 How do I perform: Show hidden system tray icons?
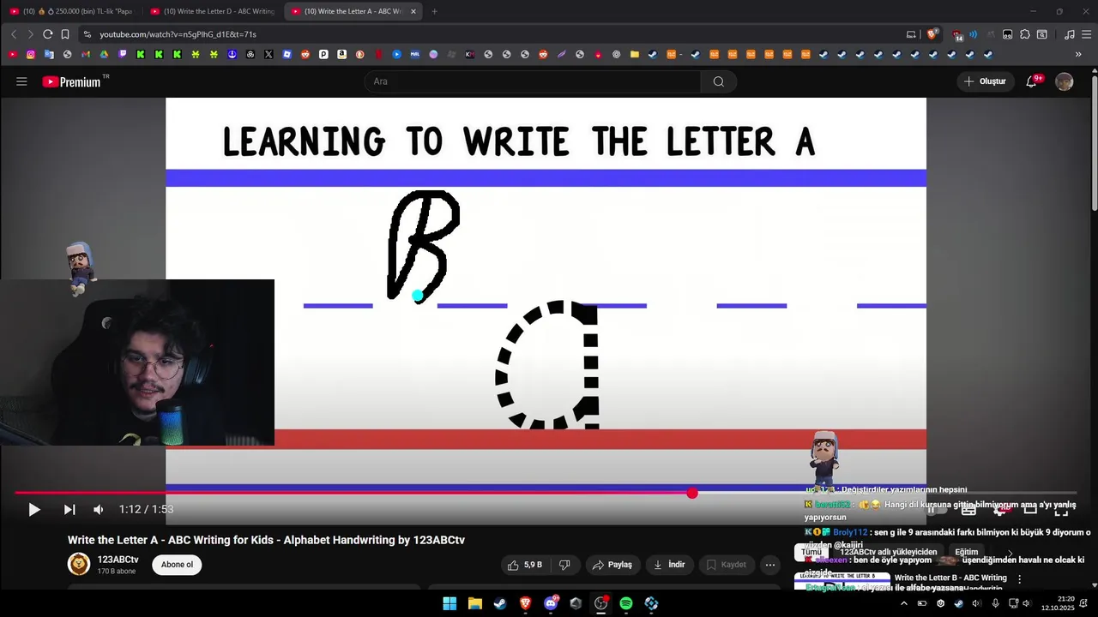(903, 603)
